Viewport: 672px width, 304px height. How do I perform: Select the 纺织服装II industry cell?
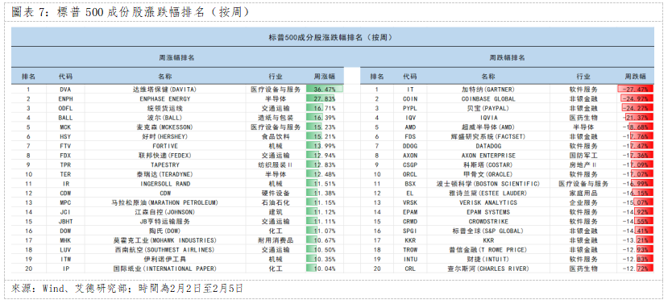pyautogui.click(x=276, y=165)
